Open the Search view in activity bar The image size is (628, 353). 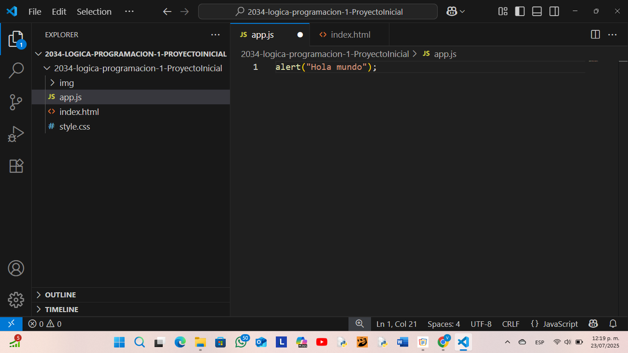click(16, 71)
